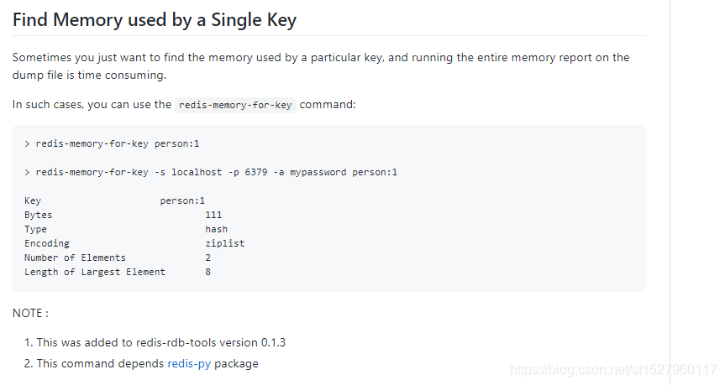Click the "Number of Elements" label
This screenshot has height=385, width=725.
click(75, 258)
